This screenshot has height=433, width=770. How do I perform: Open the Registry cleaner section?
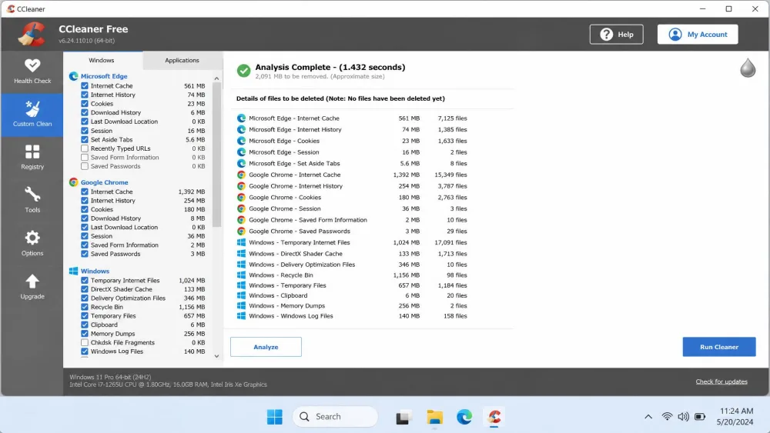[32, 157]
